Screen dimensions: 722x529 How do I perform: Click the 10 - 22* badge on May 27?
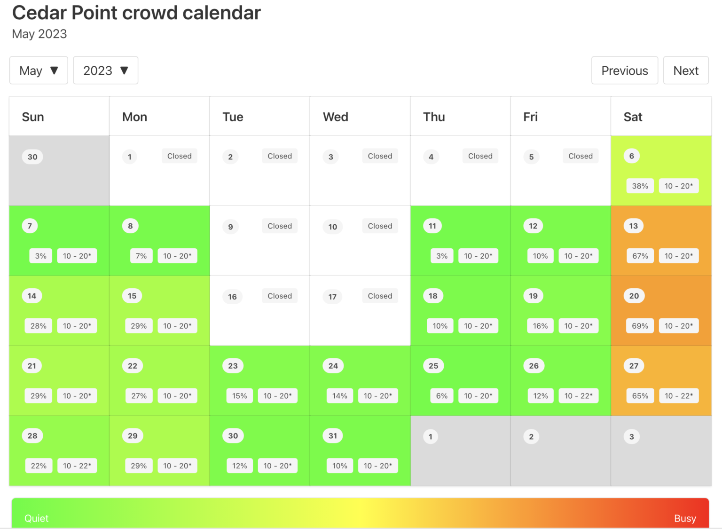click(x=679, y=395)
